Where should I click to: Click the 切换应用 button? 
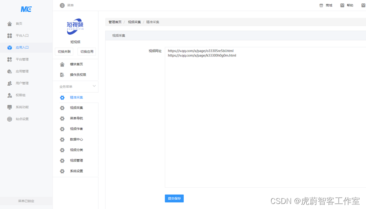point(87,52)
